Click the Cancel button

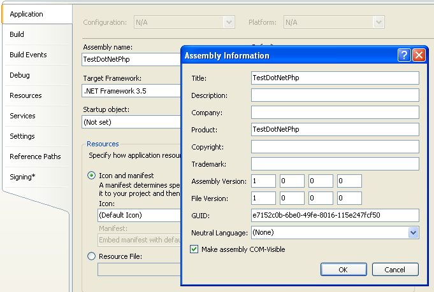[x=395, y=270]
